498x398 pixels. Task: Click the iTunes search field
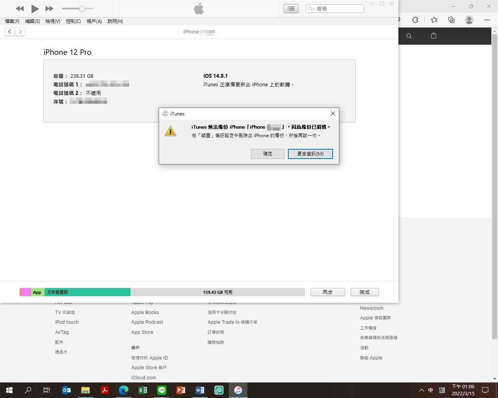click(x=335, y=9)
